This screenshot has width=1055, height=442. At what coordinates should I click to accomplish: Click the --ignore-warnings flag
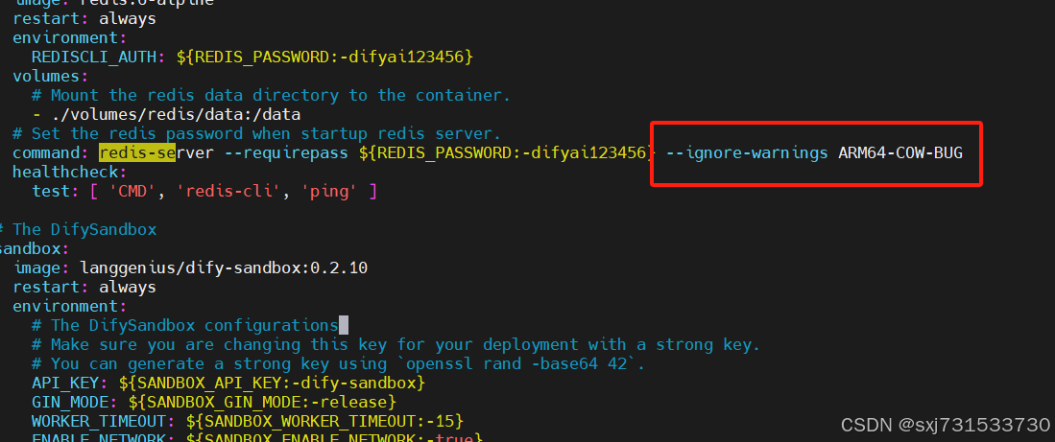pos(747,153)
